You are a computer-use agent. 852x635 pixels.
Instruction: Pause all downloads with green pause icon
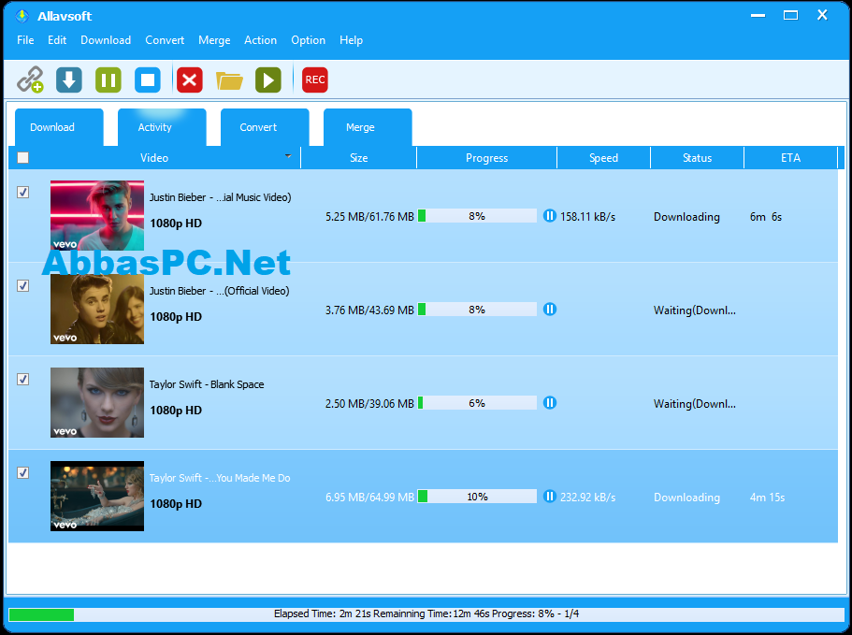108,79
